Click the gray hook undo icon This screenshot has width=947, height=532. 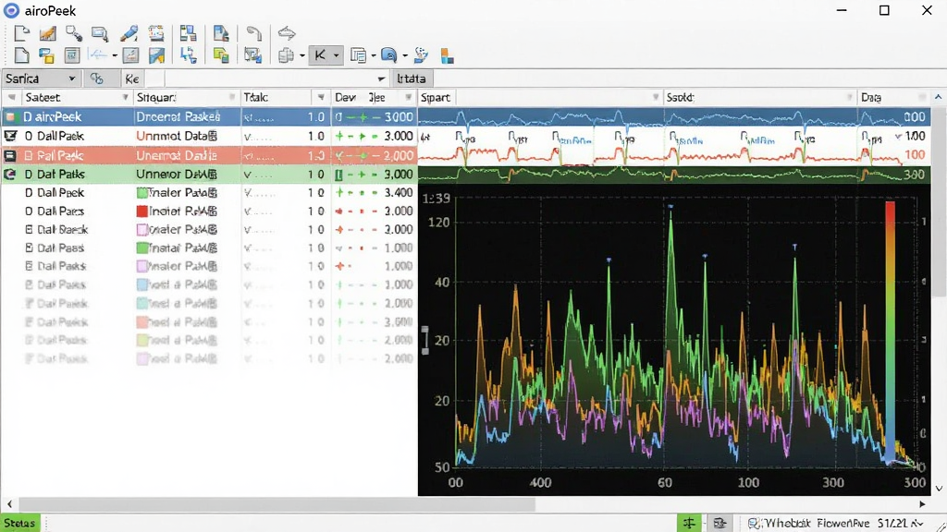[x=254, y=33]
